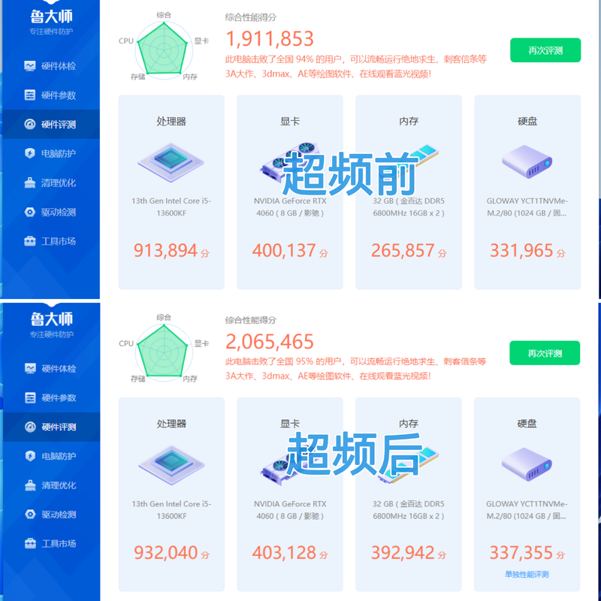Screen dimensions: 601x601
Task: Click 硬件参数 list icon in top screenshot sidebar
Action: coord(29,95)
